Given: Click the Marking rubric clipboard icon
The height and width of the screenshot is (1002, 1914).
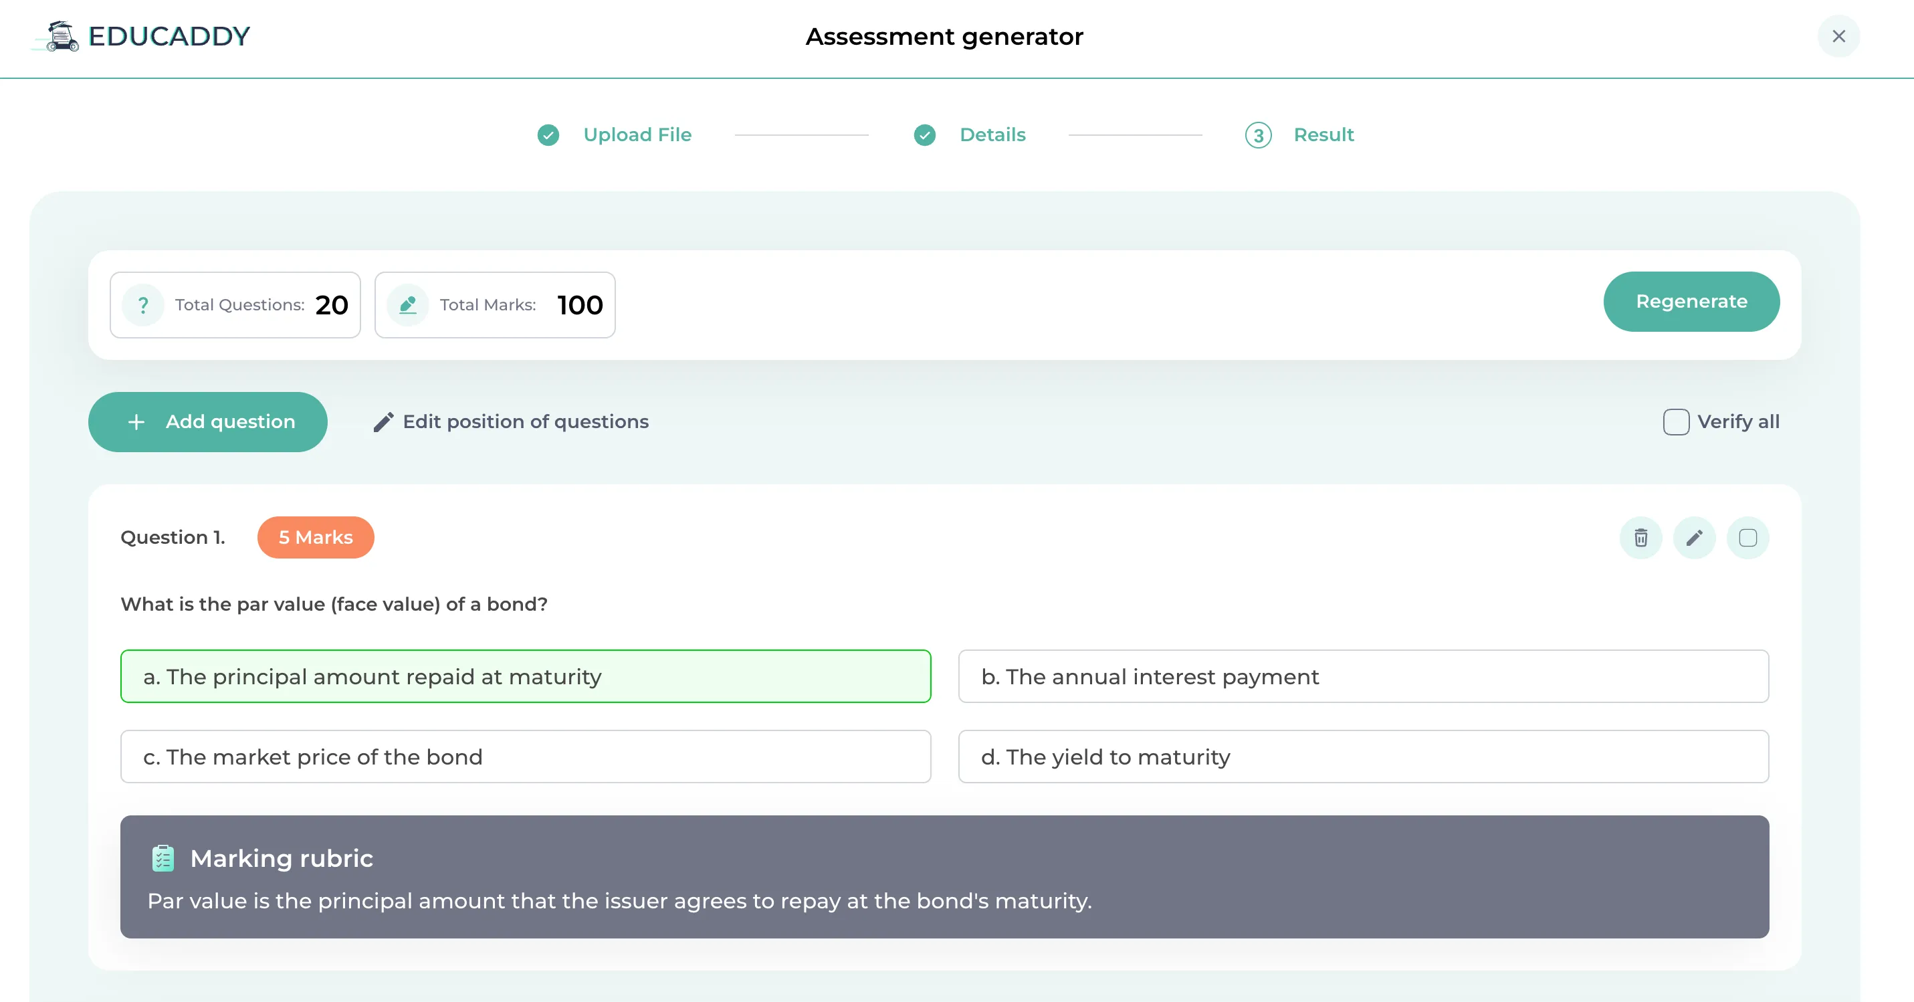Looking at the screenshot, I should click(163, 859).
